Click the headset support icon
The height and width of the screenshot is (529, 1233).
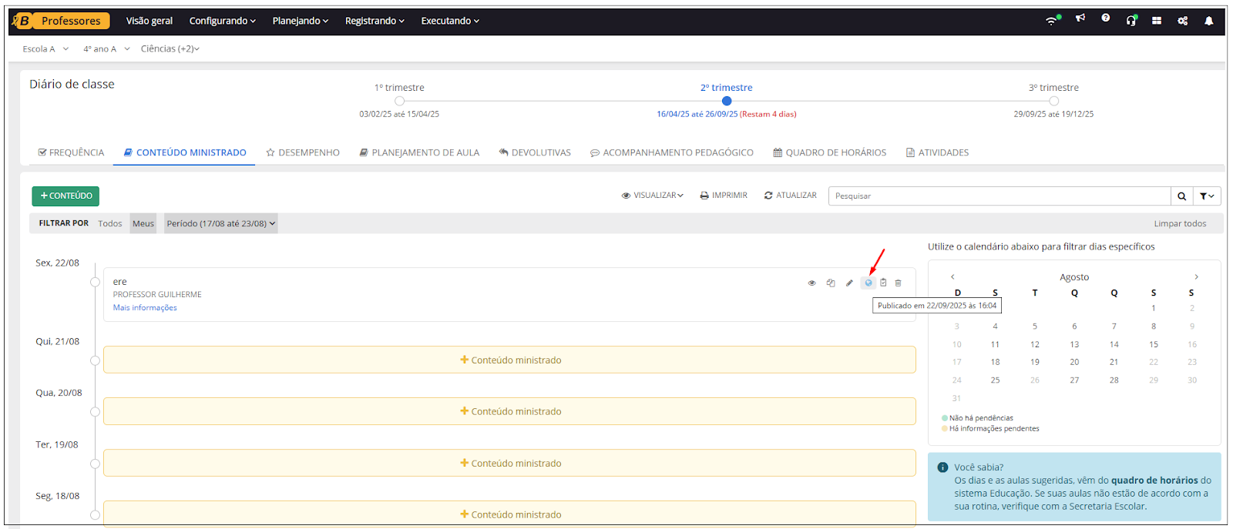1131,21
